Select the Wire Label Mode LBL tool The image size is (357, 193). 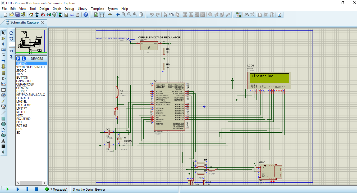[3, 50]
